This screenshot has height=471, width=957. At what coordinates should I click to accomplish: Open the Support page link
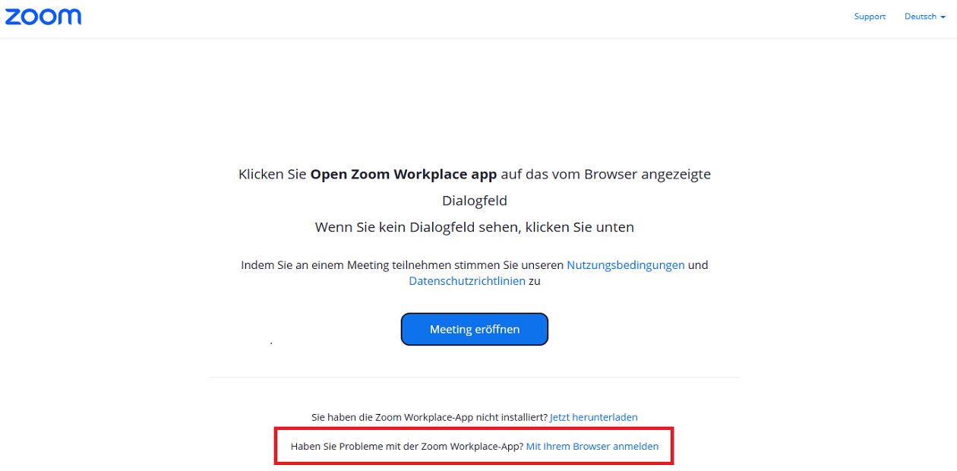pos(870,17)
